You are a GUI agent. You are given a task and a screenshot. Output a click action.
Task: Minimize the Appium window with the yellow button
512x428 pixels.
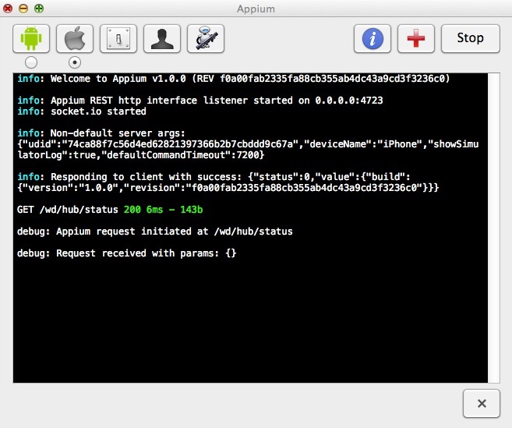[23, 9]
